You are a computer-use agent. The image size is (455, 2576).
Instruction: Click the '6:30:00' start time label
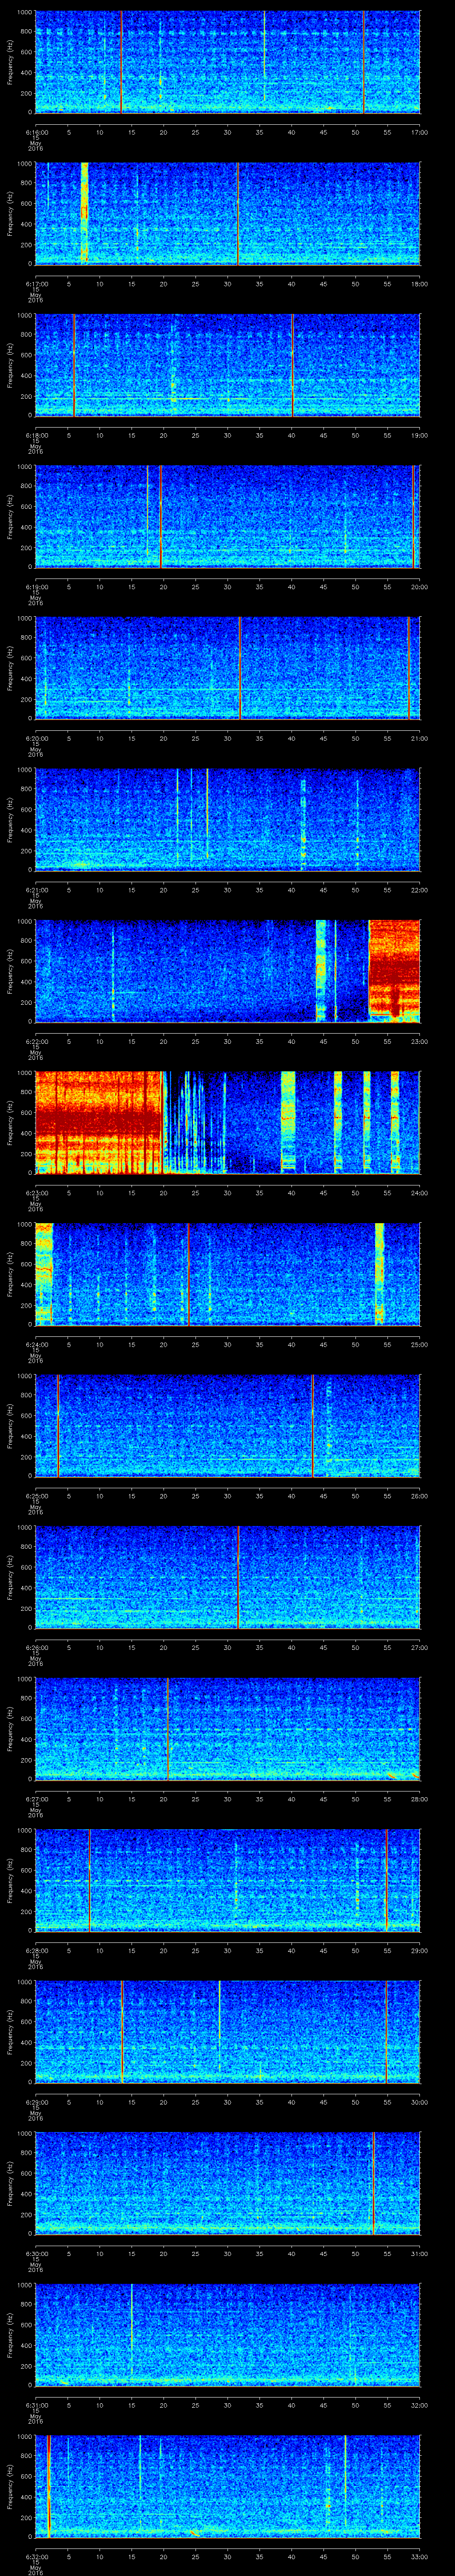(36, 2254)
